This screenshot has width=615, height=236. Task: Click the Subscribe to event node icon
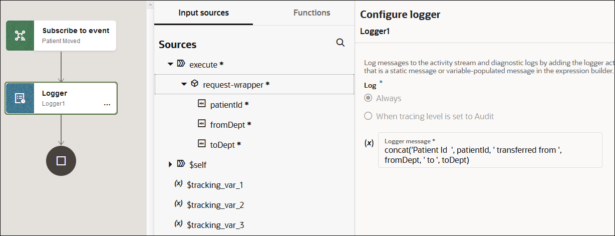coord(20,36)
